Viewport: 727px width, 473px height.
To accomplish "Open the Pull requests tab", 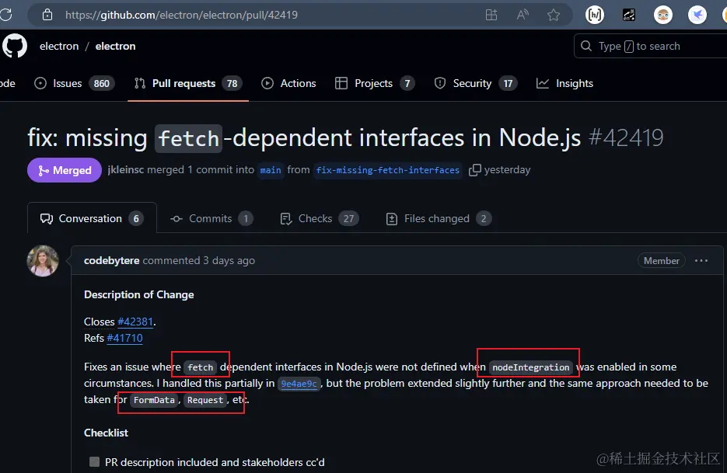I will coord(188,83).
